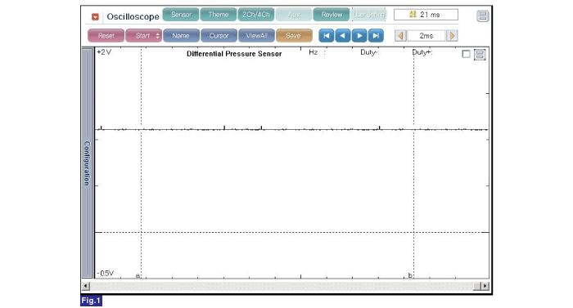
Task: Jump to last frame with skip-forward icon
Action: pos(376,36)
